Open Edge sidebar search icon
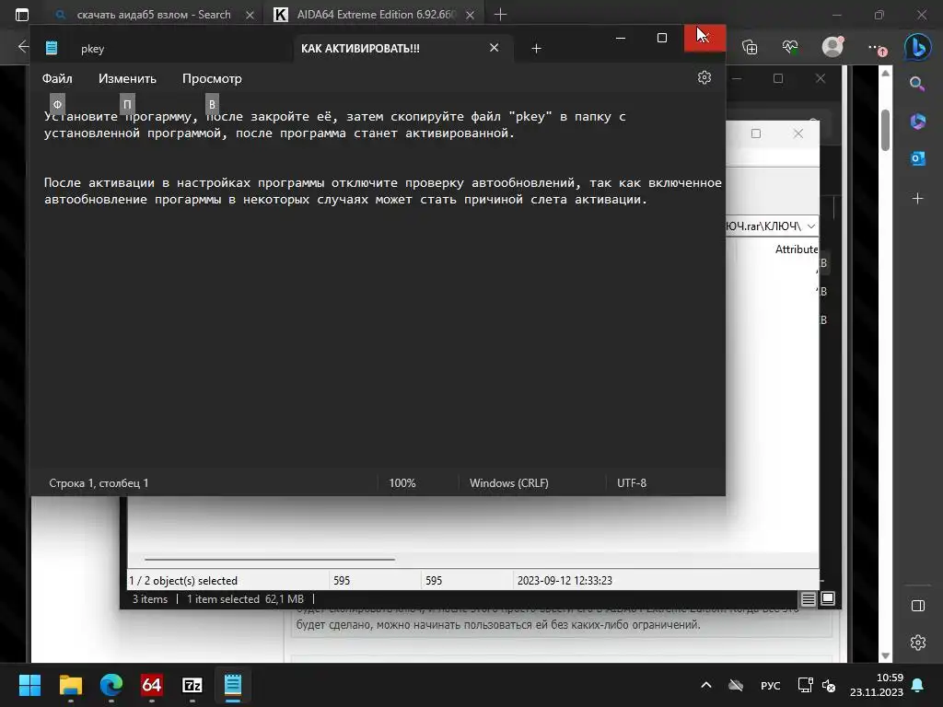The height and width of the screenshot is (707, 943). click(917, 84)
